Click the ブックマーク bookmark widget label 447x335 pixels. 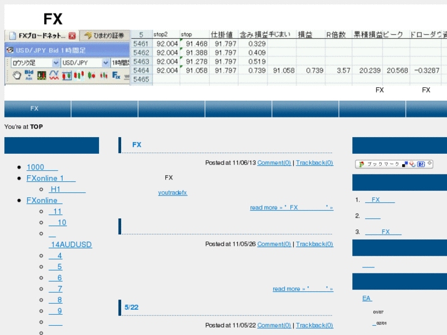pyautogui.click(x=383, y=164)
